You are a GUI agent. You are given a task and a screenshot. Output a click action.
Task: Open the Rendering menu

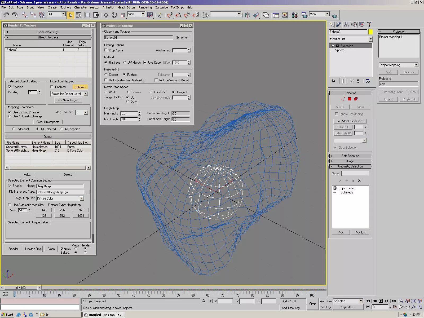click(x=145, y=7)
